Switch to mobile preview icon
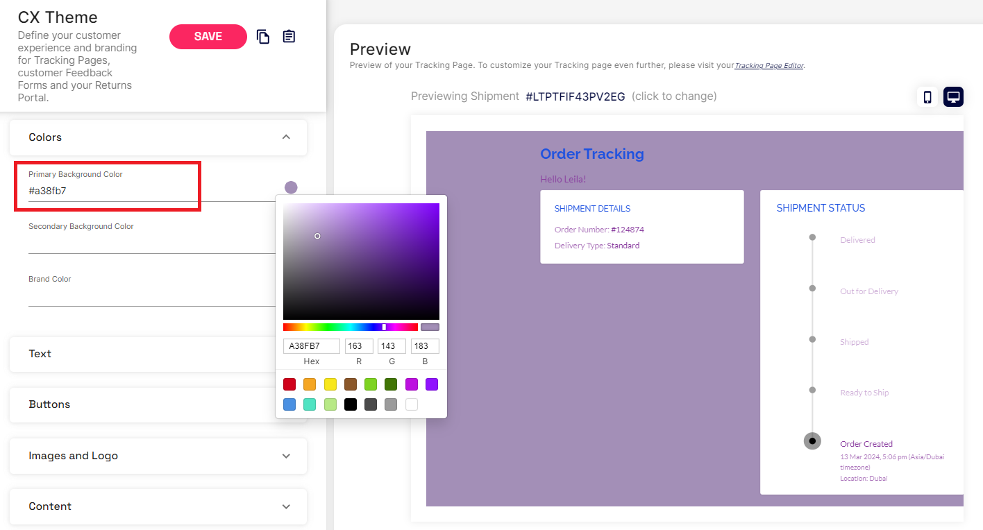 927,97
